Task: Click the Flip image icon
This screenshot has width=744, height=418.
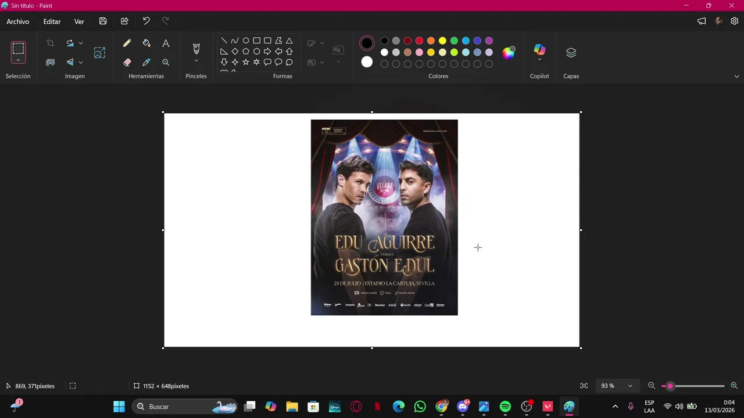Action: [x=70, y=62]
